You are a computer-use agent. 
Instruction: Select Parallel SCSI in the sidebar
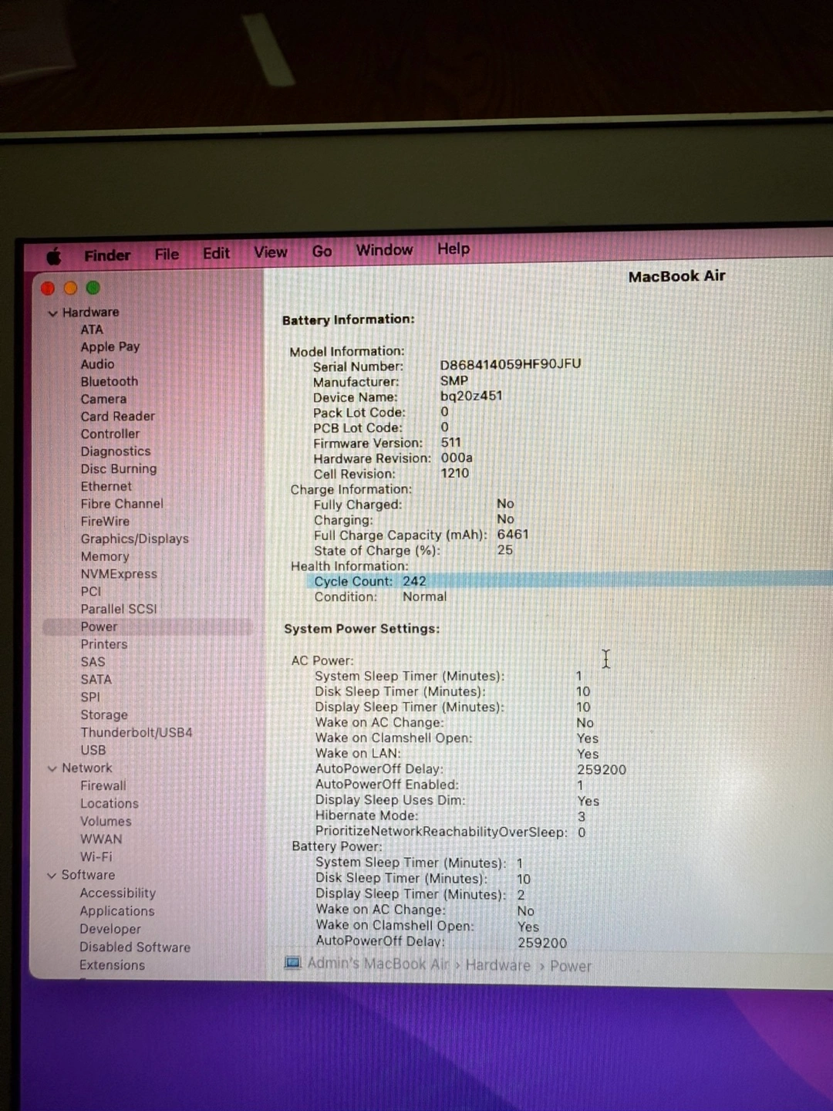(x=119, y=610)
